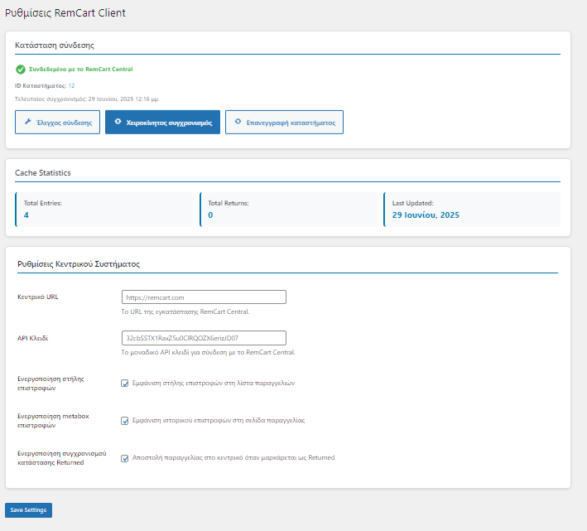Uncheck Αποστολή παραγγελίας στο κεντρικό checkbox
This screenshot has width=587, height=531.
point(125,458)
